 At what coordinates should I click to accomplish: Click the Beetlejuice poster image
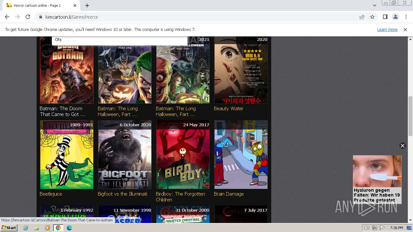(67, 155)
